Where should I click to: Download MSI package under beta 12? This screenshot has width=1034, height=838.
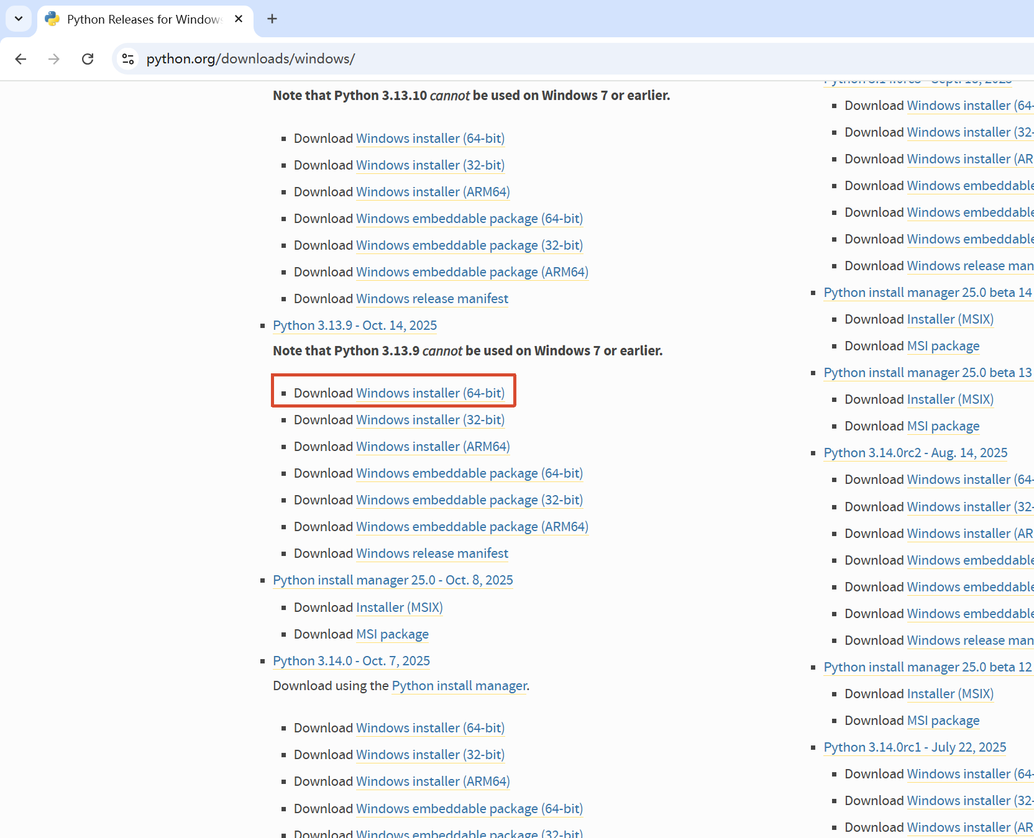coord(943,721)
